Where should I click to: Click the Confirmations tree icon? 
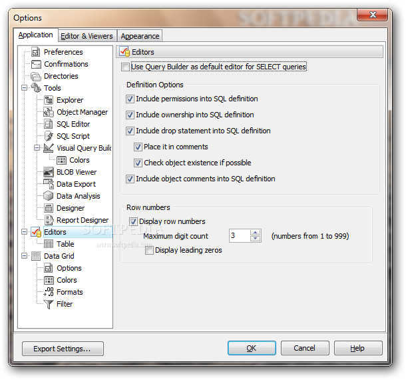tap(36, 64)
